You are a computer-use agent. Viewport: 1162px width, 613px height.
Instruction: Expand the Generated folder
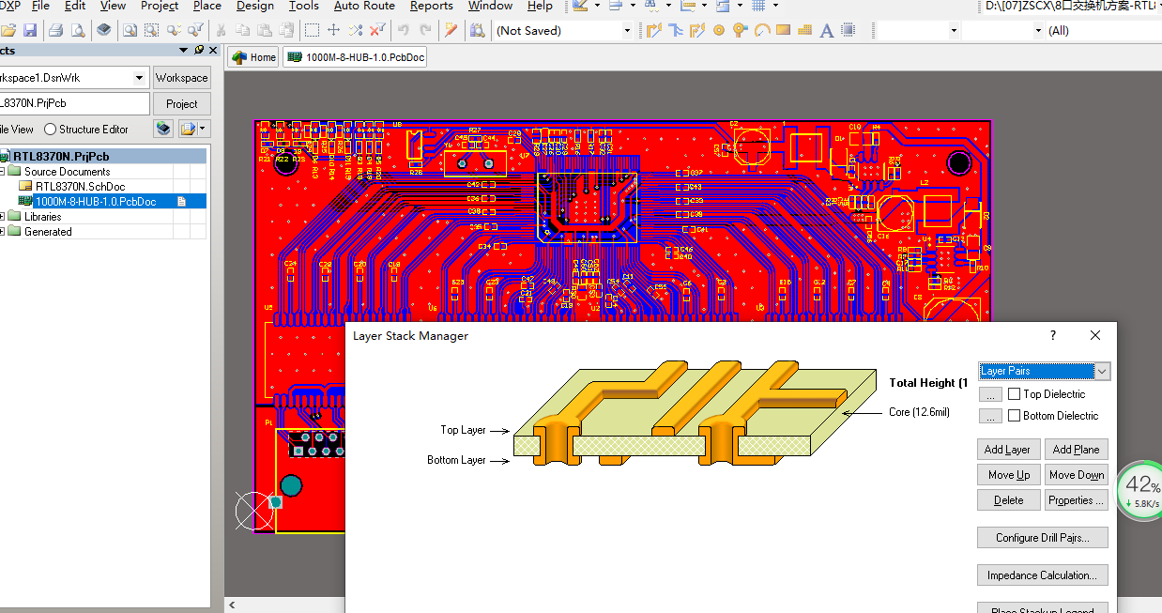tap(3, 232)
